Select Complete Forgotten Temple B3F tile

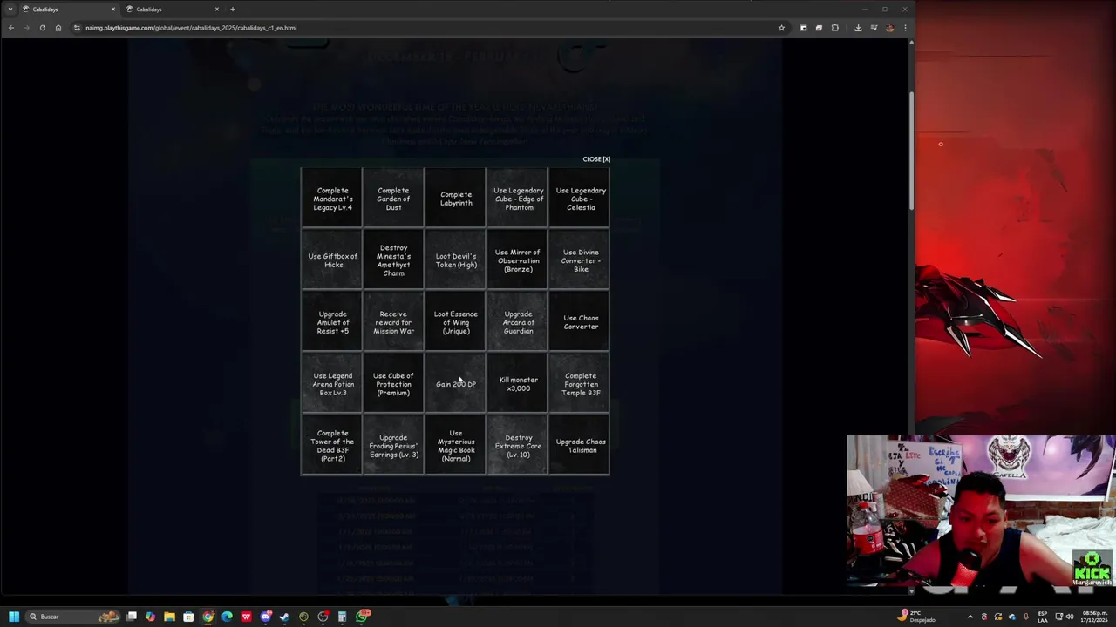tap(580, 384)
